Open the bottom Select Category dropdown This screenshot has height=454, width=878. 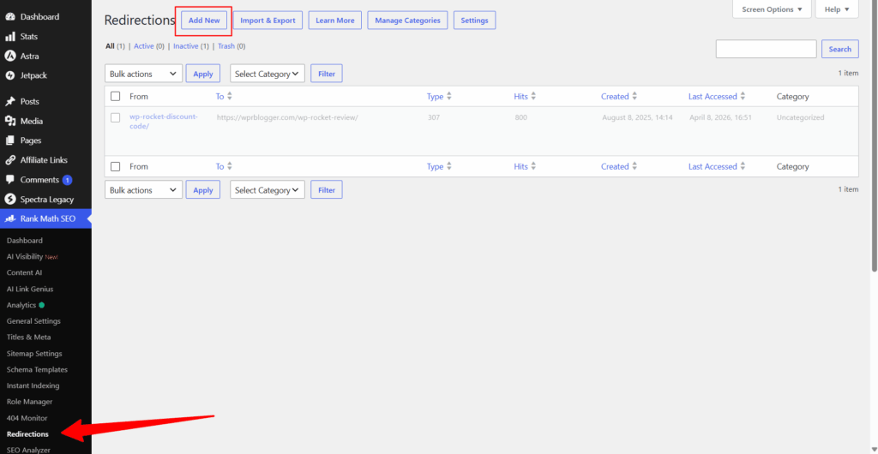(268, 190)
